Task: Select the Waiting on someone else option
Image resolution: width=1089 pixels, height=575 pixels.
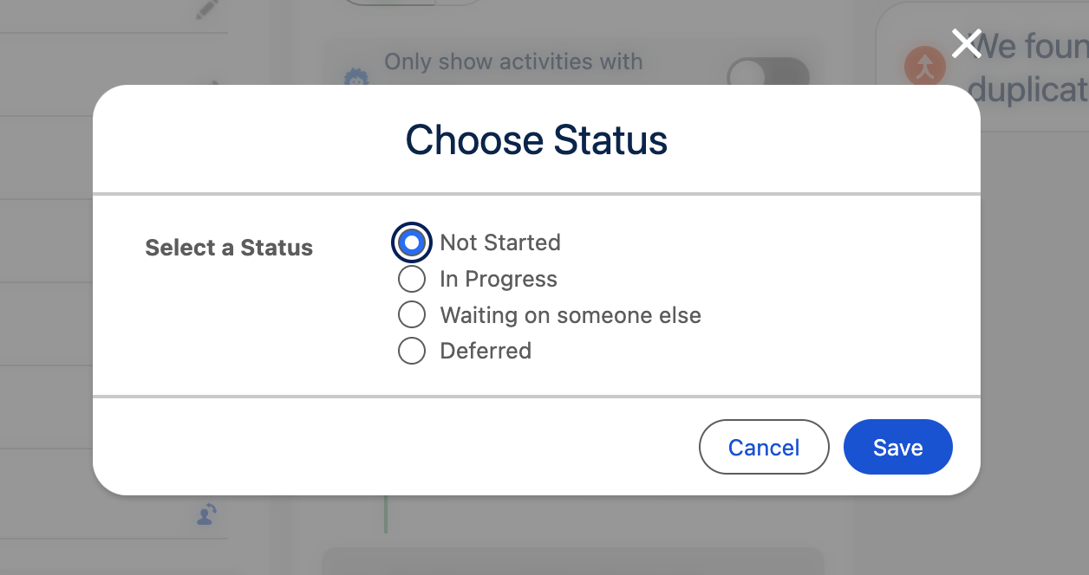Action: coord(412,314)
